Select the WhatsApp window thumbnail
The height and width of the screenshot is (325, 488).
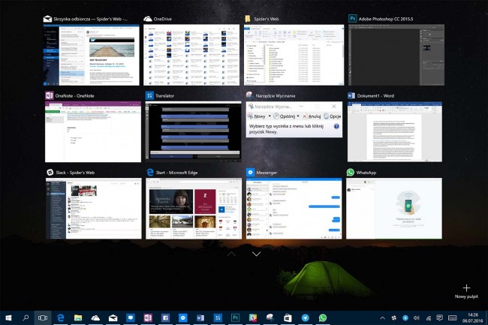394,209
